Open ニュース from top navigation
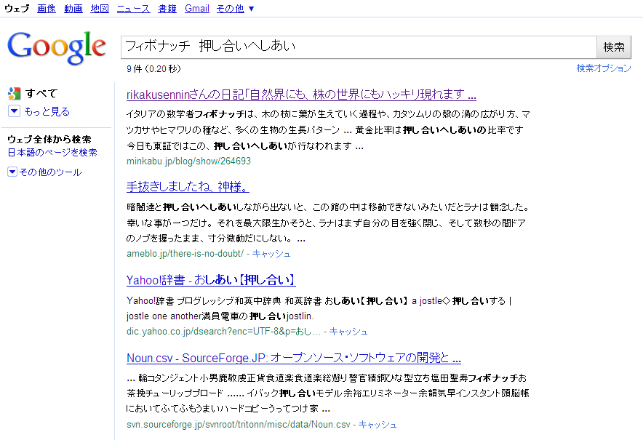The height and width of the screenshot is (440, 643). 133,9
